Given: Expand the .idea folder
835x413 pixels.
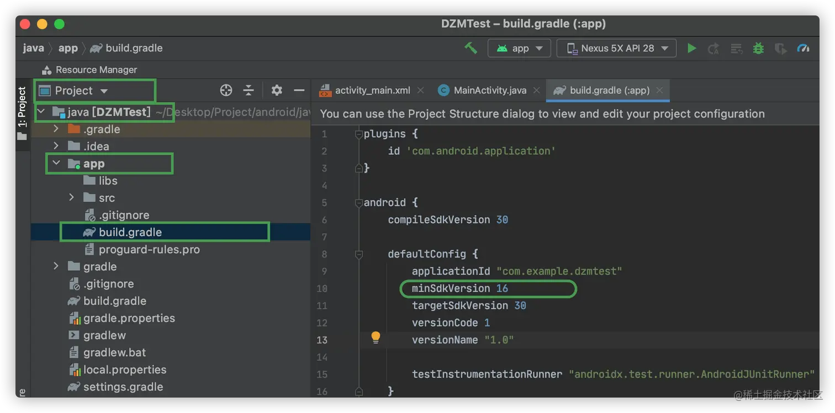Looking at the screenshot, I should (56, 146).
